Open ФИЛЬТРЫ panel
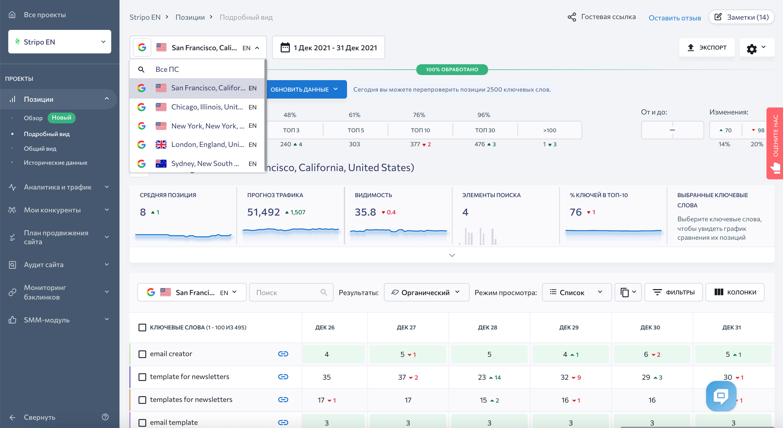 673,292
